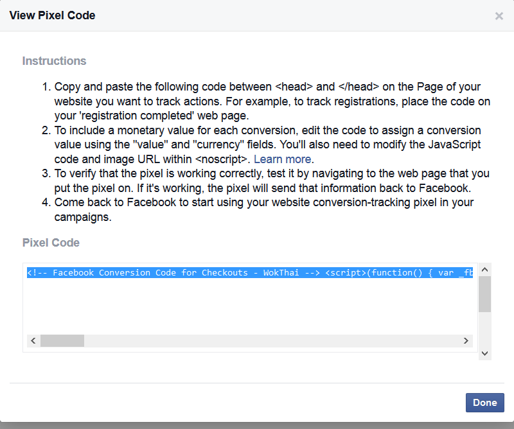Click the horizontal scrollbar track right of thumb
Image resolution: width=514 pixels, height=429 pixels.
pos(272,341)
